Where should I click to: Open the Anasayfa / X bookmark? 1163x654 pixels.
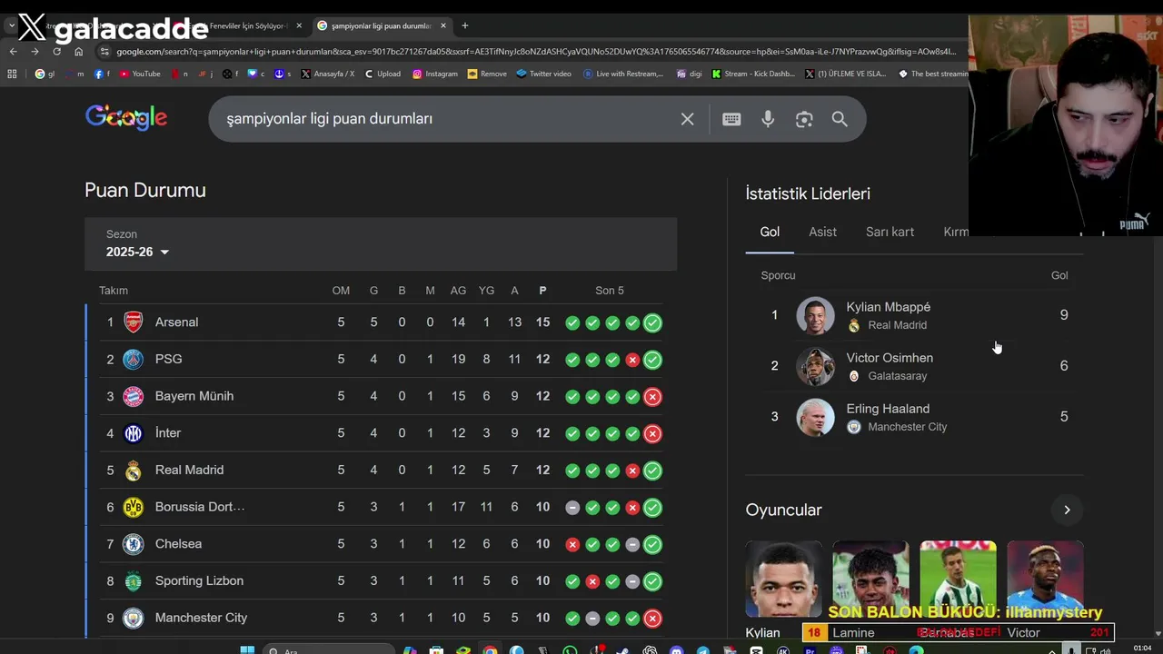coord(327,74)
